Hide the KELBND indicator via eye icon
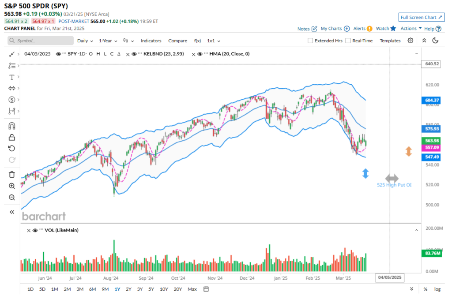Image resolution: width=452 pixels, height=303 pixels. coord(136,54)
